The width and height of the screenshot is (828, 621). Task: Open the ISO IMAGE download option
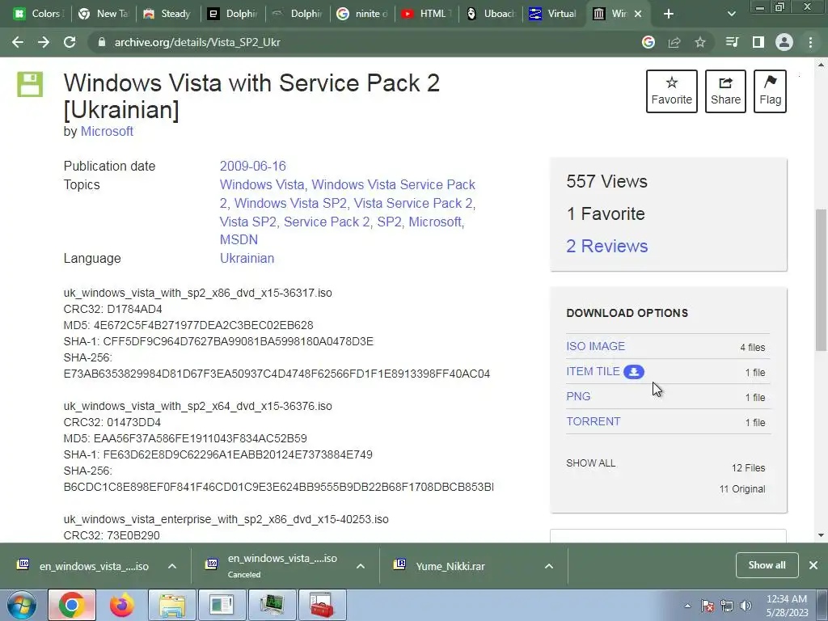click(595, 346)
